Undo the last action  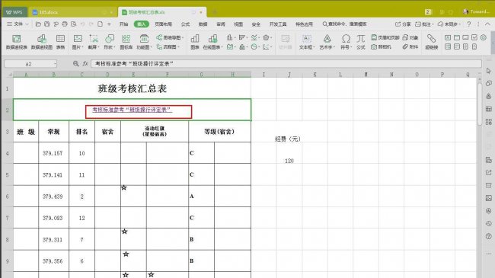[82, 24]
